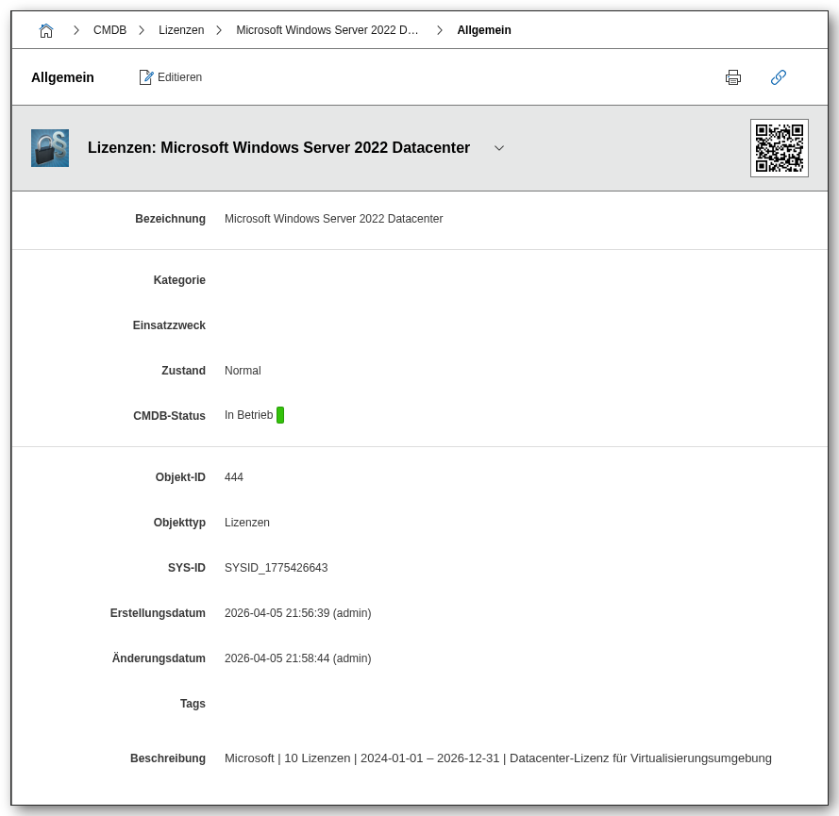The image size is (839, 816).
Task: Go to Lizenzen in the breadcrumb
Action: tap(181, 30)
